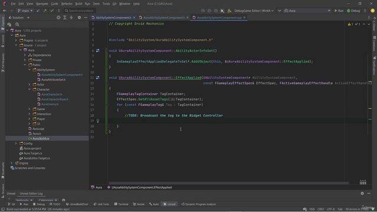Viewport: 377px width, 212px height.
Task: Click the Expand All icon in the Solution panel
Action: tap(65, 18)
